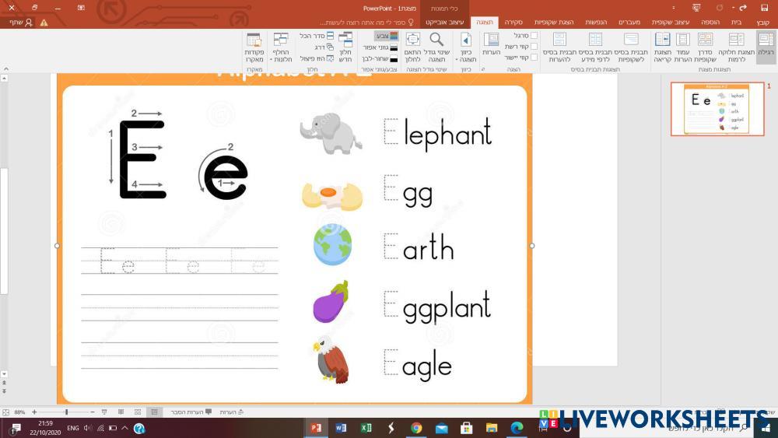Check the Guides (קווי יישור) checkbox
This screenshot has height=438, width=778.
(x=534, y=58)
